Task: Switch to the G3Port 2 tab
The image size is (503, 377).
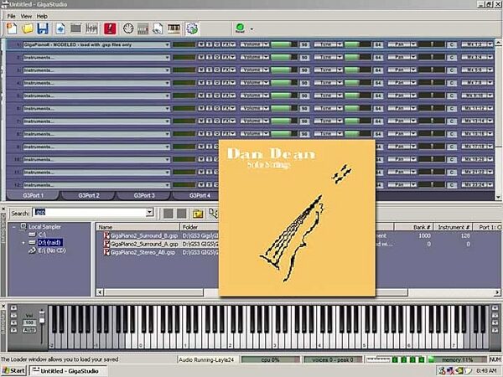Action: point(89,195)
